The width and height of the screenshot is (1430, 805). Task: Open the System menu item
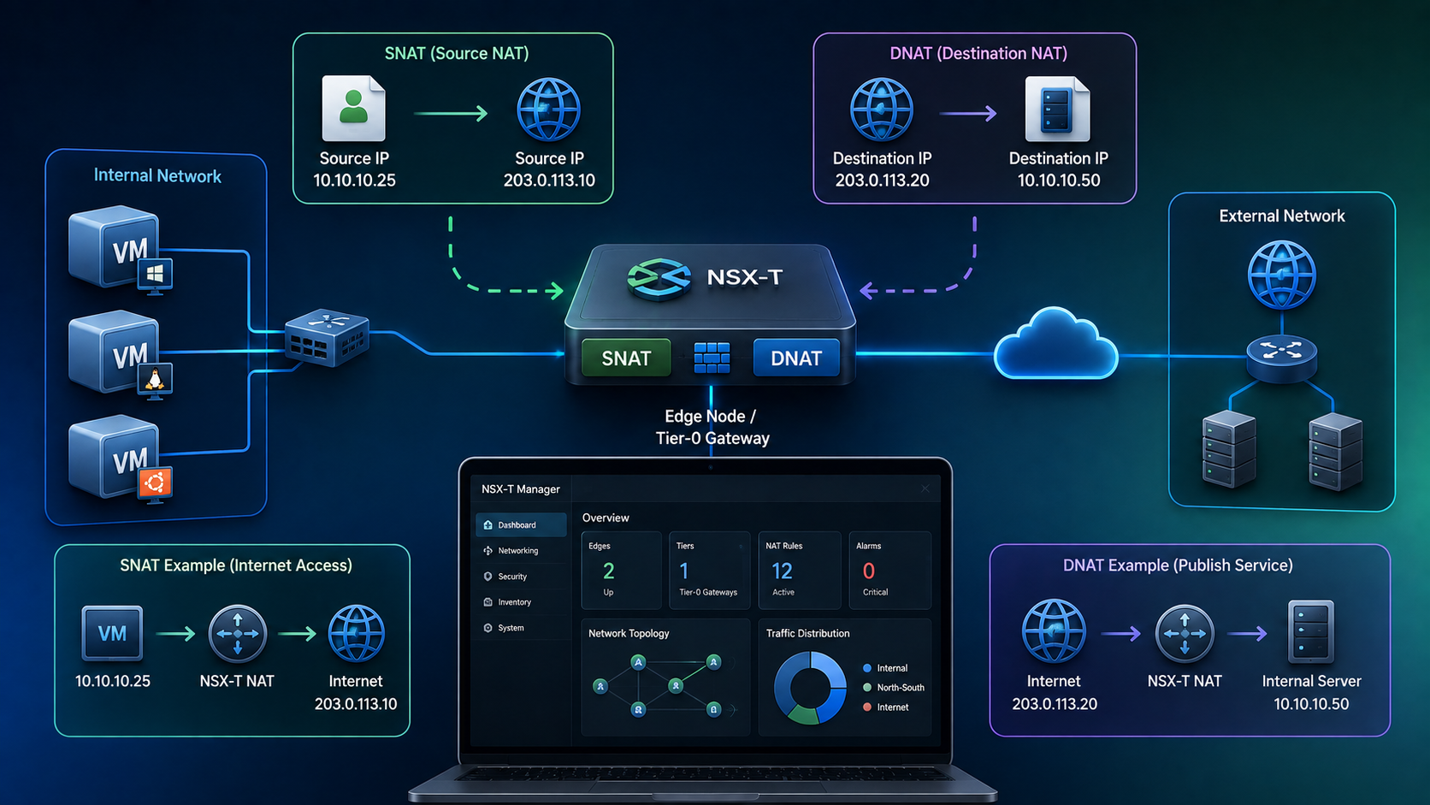(521, 628)
